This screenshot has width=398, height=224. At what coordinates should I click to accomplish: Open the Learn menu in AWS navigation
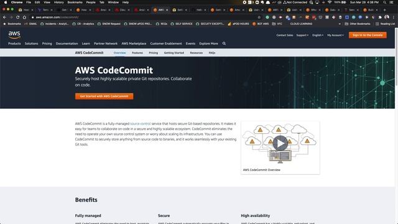click(x=86, y=44)
